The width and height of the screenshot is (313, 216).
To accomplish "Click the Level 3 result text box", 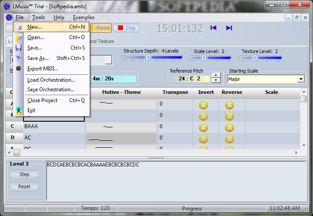I will pyautogui.click(x=176, y=181).
